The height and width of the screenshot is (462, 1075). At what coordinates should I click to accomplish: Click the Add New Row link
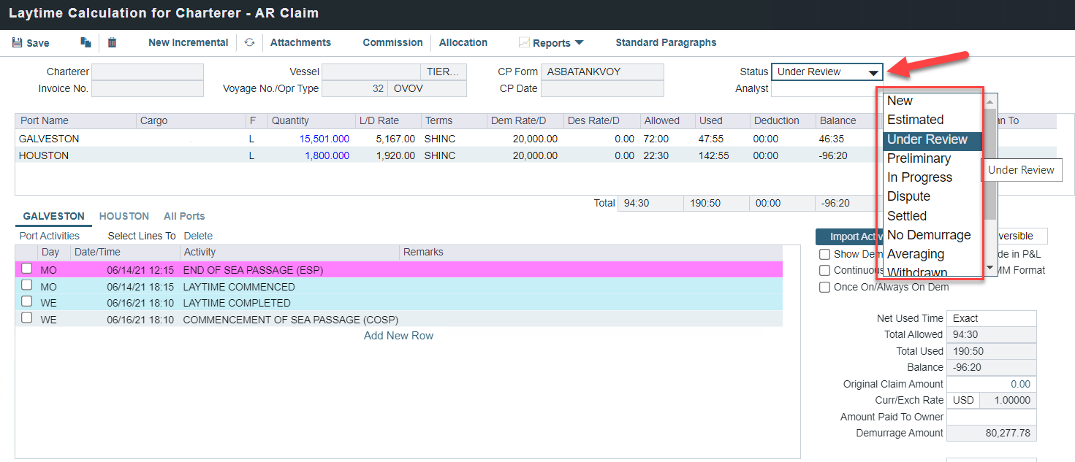pos(398,336)
